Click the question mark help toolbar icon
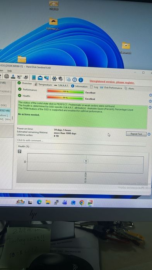 (74, 80)
